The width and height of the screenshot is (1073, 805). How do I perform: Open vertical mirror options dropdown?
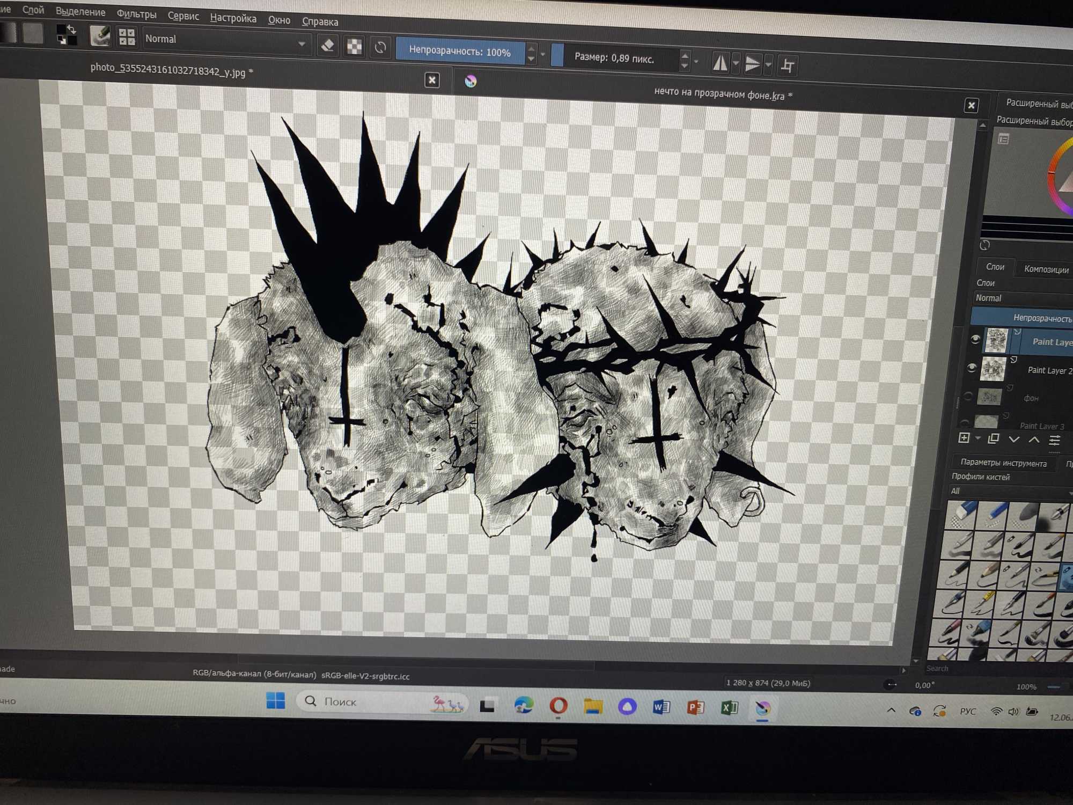768,65
